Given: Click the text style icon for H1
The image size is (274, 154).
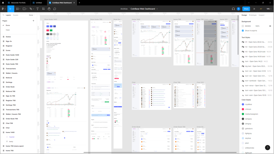Looking at the screenshot, I should click(243, 42).
